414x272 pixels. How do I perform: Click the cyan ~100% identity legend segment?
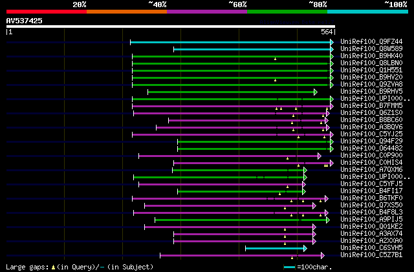pyautogui.click(x=368, y=12)
